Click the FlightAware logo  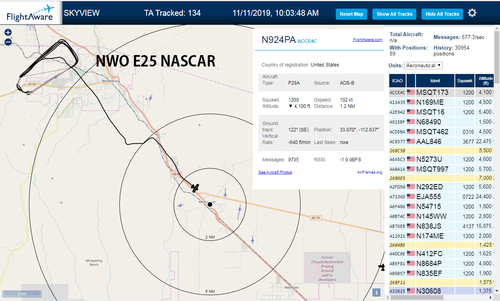click(31, 13)
